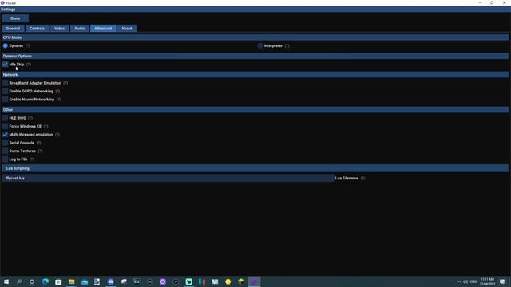Click help icon next to Multi-threaded emulation

[x=57, y=135]
